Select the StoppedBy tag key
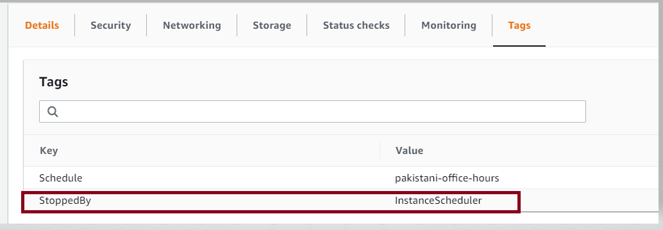 point(65,201)
